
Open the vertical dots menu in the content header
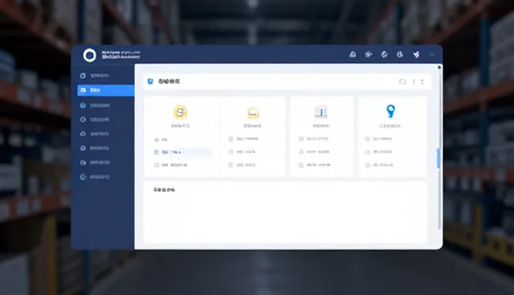coord(414,82)
